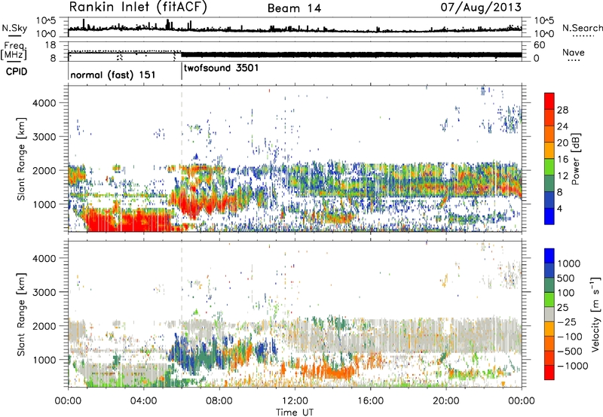Click the '4' tick on the Power colorbar
The height and width of the screenshot is (417, 603).
pyautogui.click(x=559, y=208)
